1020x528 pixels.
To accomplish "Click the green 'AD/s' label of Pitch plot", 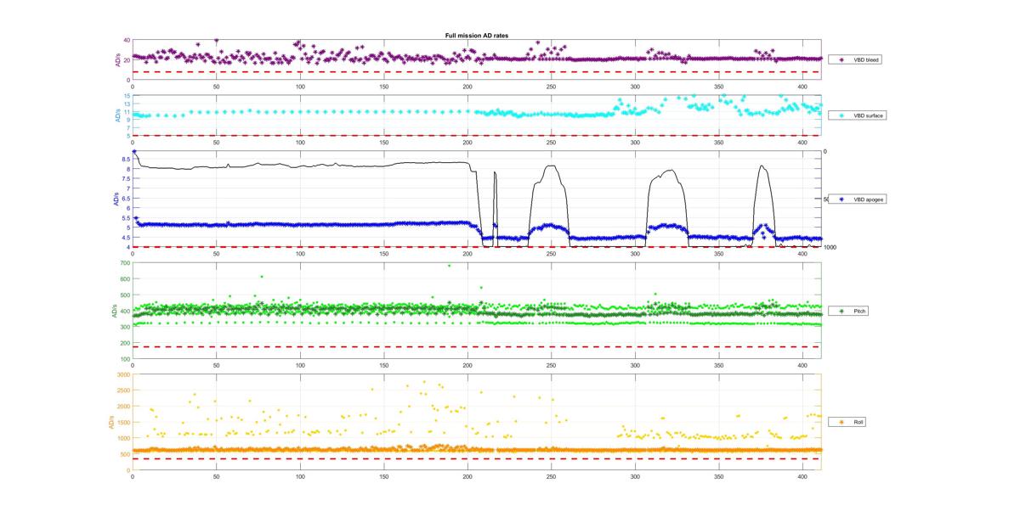I will point(113,311).
